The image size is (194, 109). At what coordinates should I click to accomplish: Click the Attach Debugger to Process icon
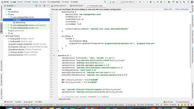pos(161,2)
